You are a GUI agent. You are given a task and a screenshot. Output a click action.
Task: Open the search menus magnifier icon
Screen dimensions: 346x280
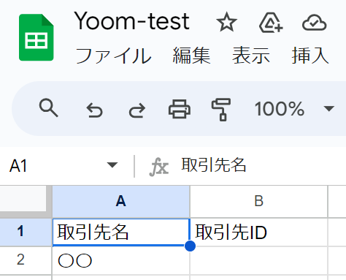[48, 108]
